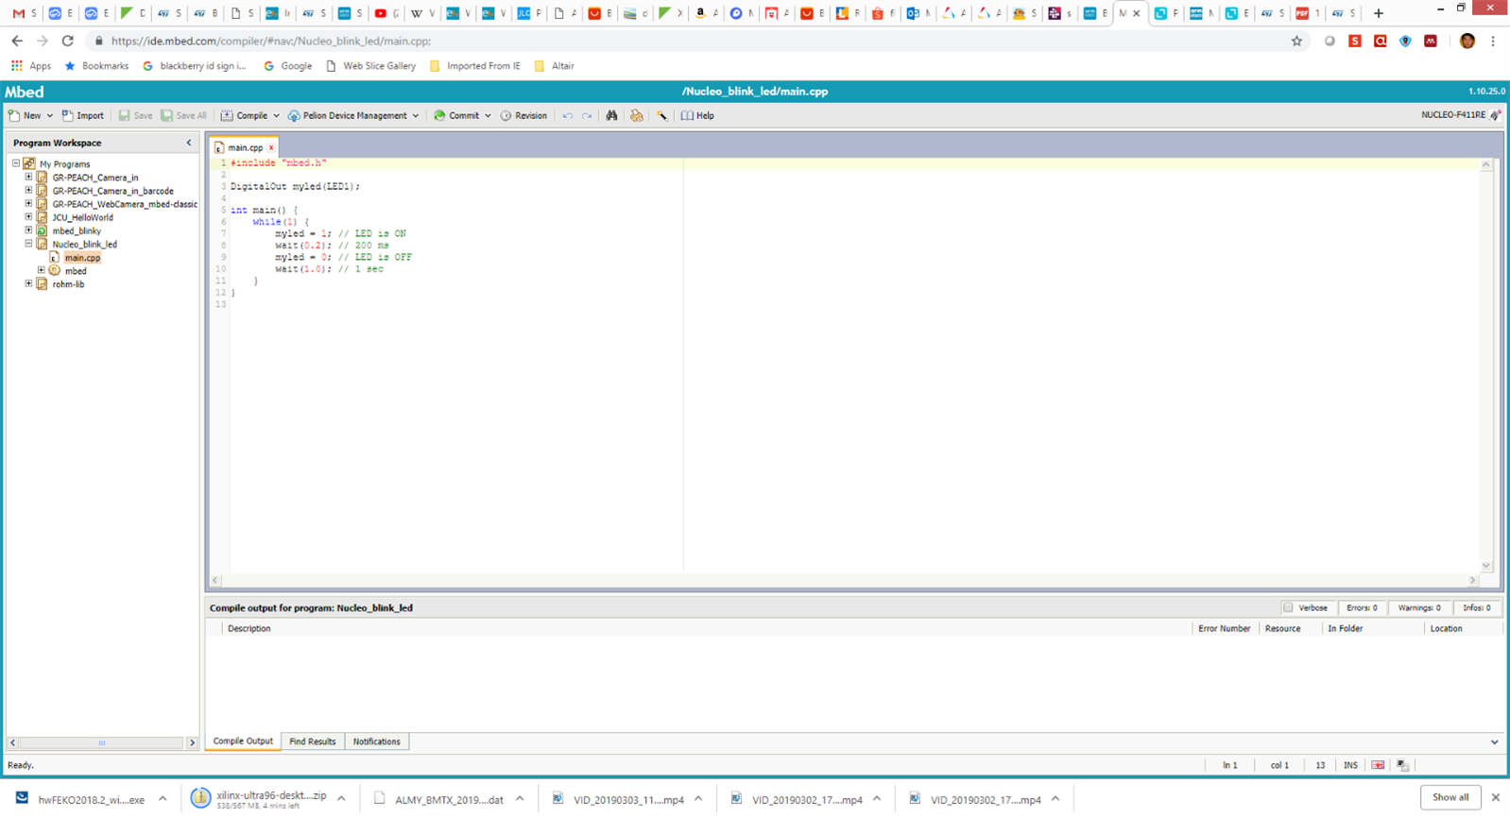
Task: Click the binoculars Find icon in the toolbar
Action: click(611, 115)
